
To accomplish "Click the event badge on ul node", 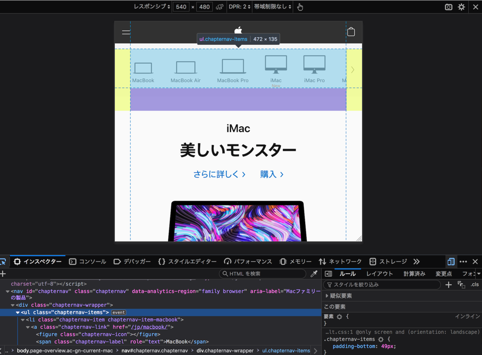I will click(118, 312).
